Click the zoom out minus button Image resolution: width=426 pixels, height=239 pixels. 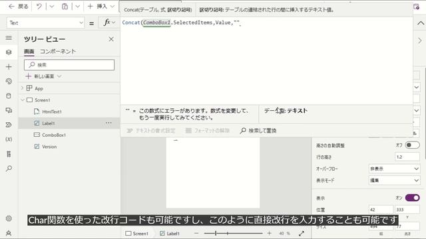coord(196,233)
